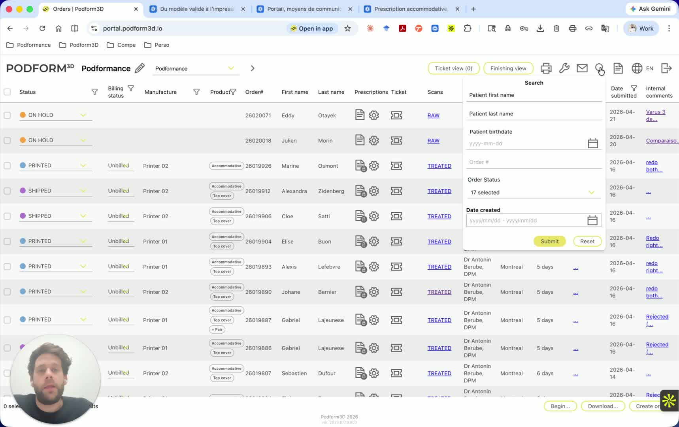Focus Patient last name field
Viewport: 679px width, 427px height.
click(534, 113)
